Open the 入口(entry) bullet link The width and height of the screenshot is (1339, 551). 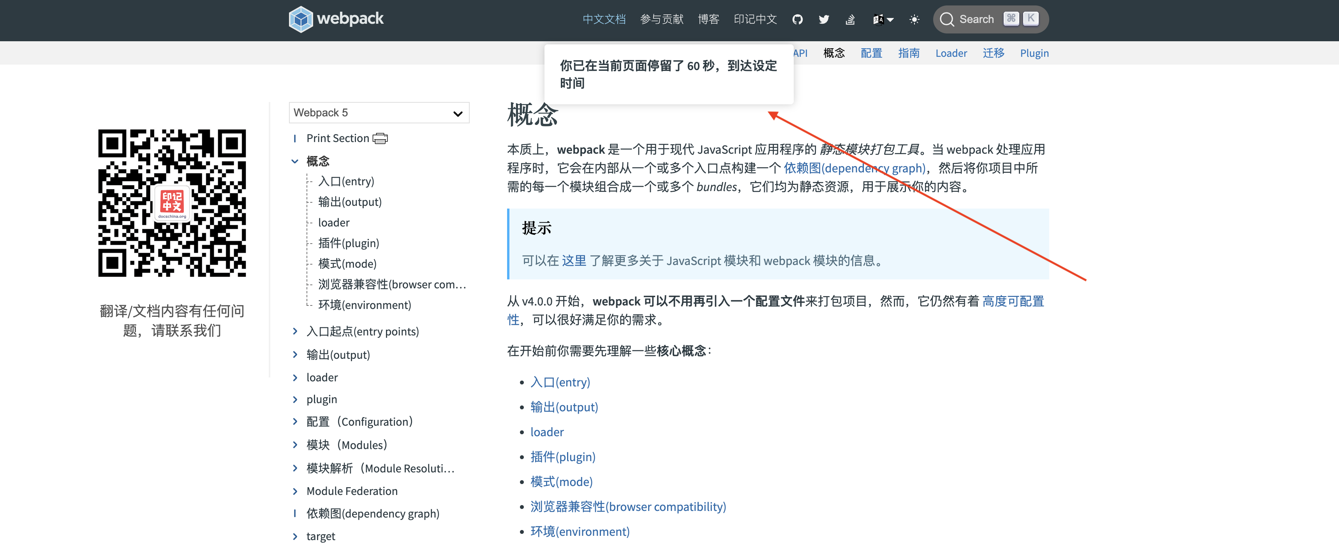[560, 383]
